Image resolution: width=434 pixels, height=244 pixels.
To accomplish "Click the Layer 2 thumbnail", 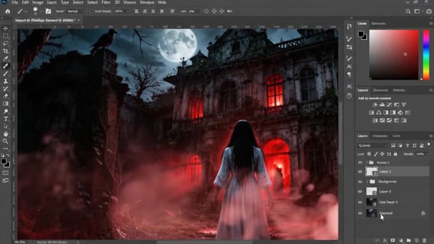I will (x=371, y=171).
